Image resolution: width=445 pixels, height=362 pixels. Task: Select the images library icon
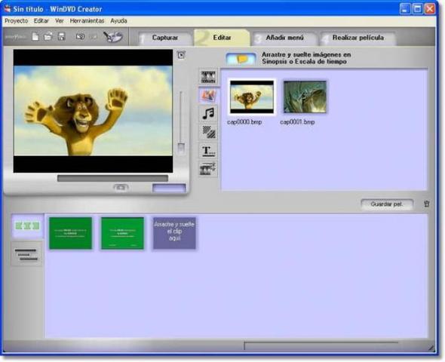208,96
